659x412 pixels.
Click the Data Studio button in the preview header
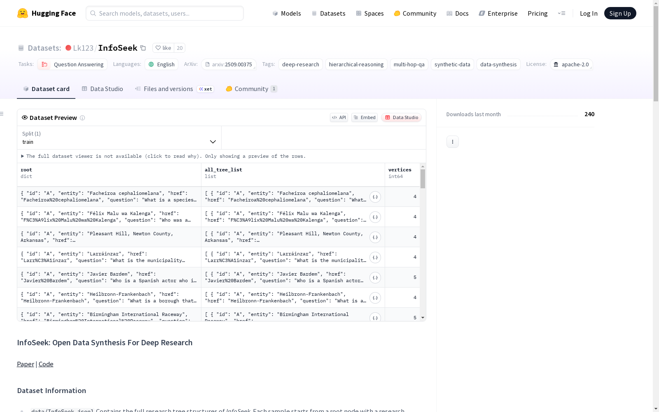pos(401,117)
